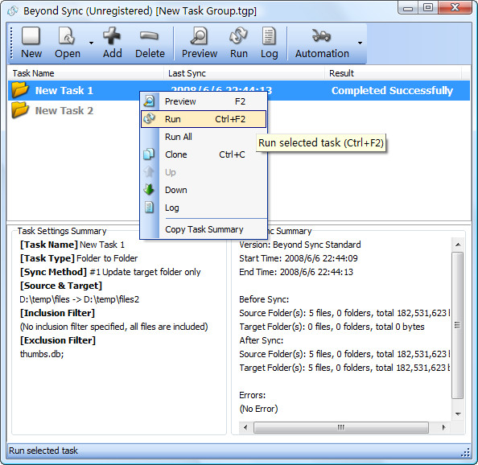Choose Preview from the context menu
Image resolution: width=478 pixels, height=465 pixels.
click(204, 101)
